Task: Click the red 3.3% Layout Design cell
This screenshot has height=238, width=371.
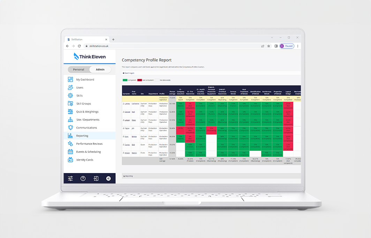Action: tap(288, 147)
